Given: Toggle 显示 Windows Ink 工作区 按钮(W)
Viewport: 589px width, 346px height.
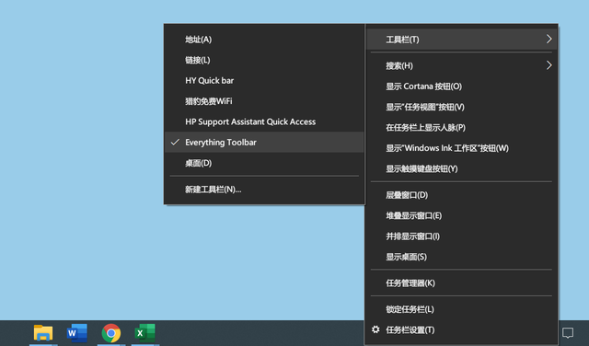Looking at the screenshot, I should (462, 148).
